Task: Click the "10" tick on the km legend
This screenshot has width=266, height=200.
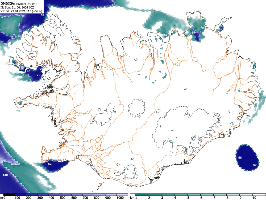Action: point(255,198)
